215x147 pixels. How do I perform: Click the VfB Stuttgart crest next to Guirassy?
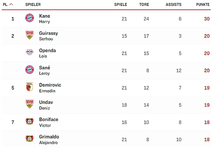pyautogui.click(x=29, y=35)
